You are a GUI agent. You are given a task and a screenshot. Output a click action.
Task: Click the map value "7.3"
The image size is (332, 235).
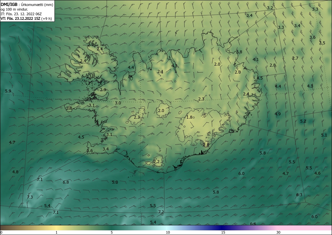coord(30,197)
